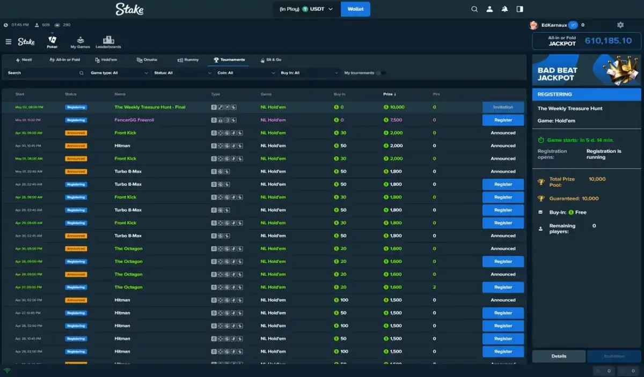The width and height of the screenshot is (644, 377).
Task: Click the connection signal icon at bottom left
Action: (x=7, y=371)
